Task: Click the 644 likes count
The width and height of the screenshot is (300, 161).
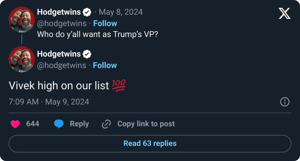Action: (33, 124)
